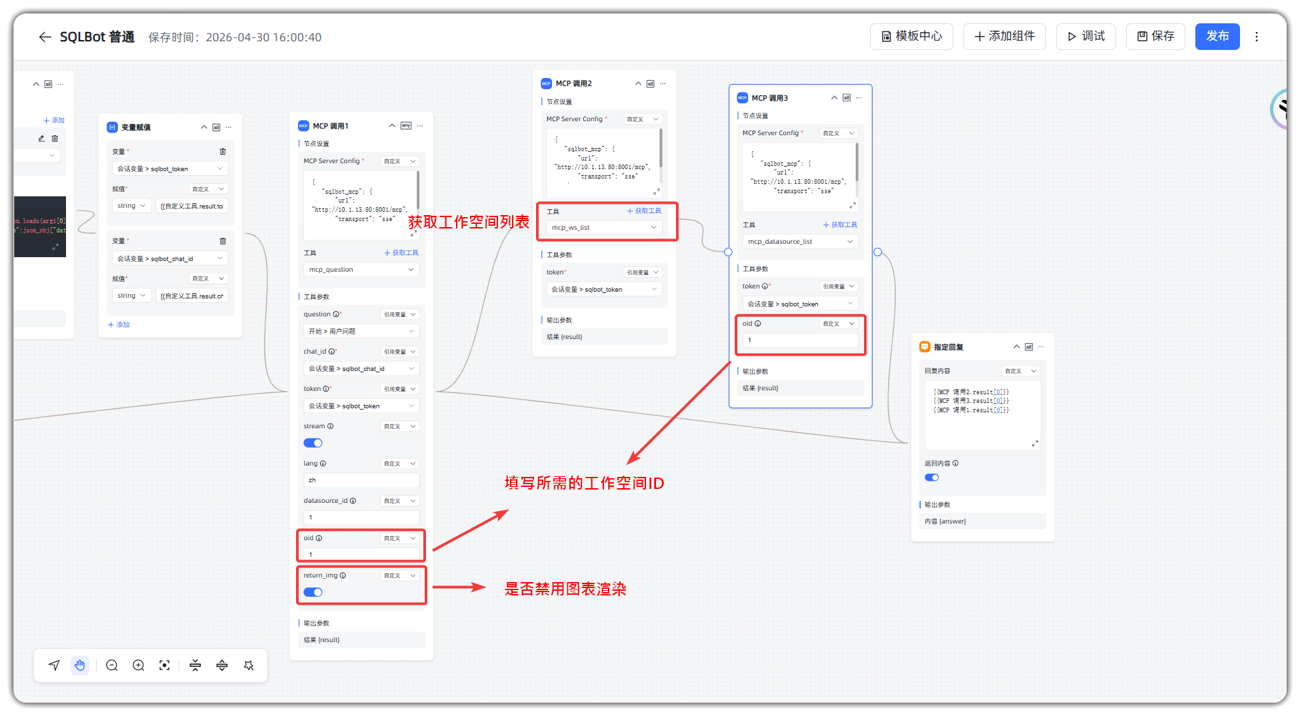Delete the sqlbot_chat_id variable row in 变量赋值
The height and width of the screenshot is (716, 1300).
click(x=223, y=240)
